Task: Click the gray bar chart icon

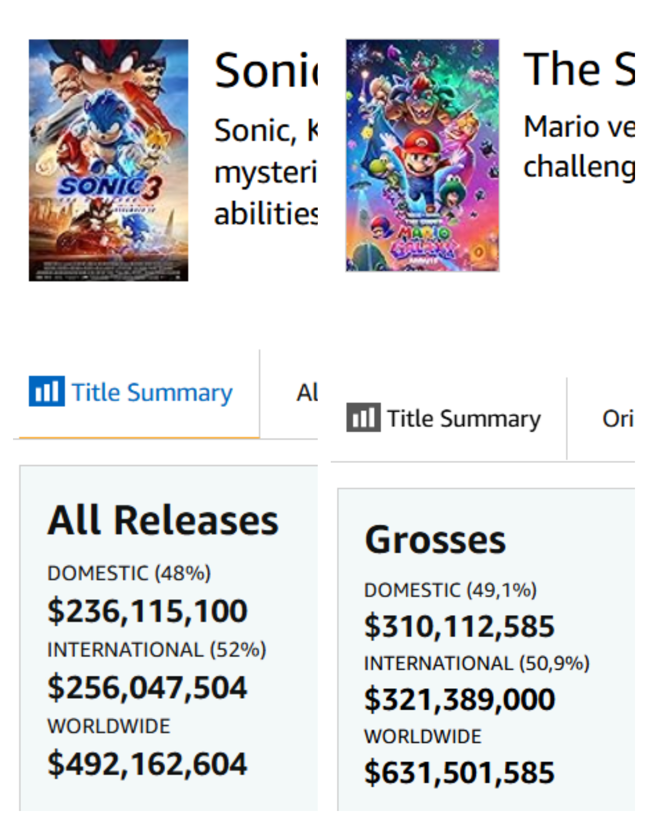Action: point(363,417)
